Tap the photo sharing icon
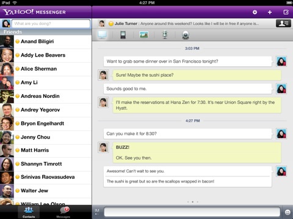This screenshot has height=219, width=293. point(144,35)
